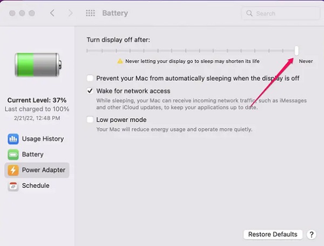Enable Prevent your Mac from automatically sleeping
This screenshot has height=246, width=324.
coord(90,78)
